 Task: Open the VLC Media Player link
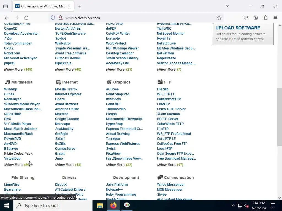[18, 124]
